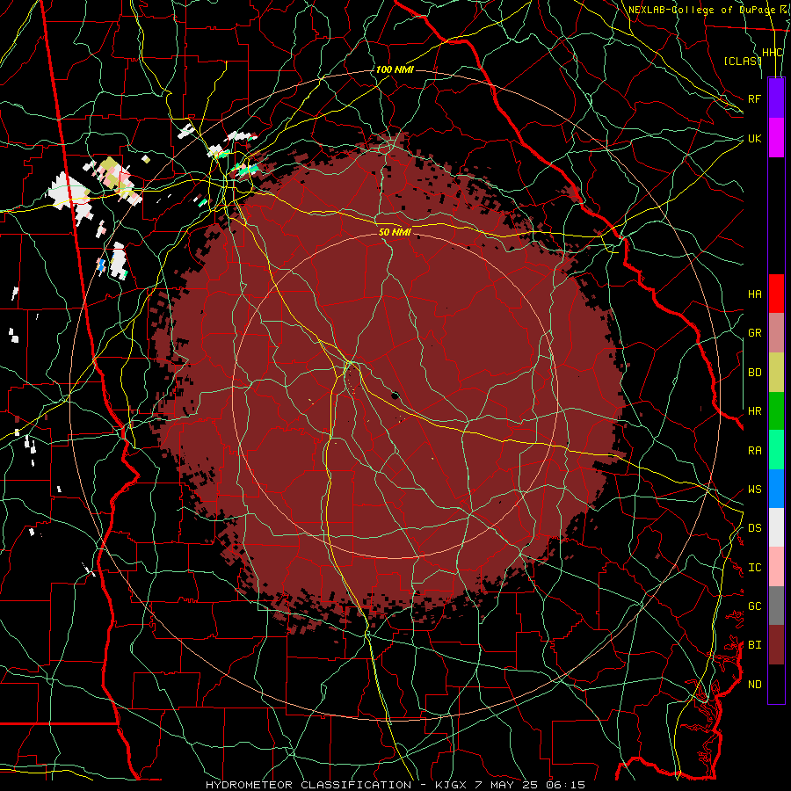The image size is (791, 791).
Task: Pick the dark green HR legend swatch
Action: pyautogui.click(x=776, y=410)
